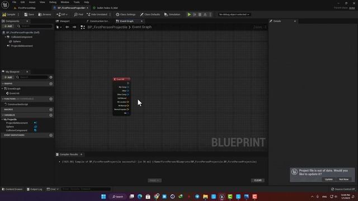Image resolution: width=358 pixels, height=201 pixels.
Task: Open the Edit menu
Action: pos(22,2)
